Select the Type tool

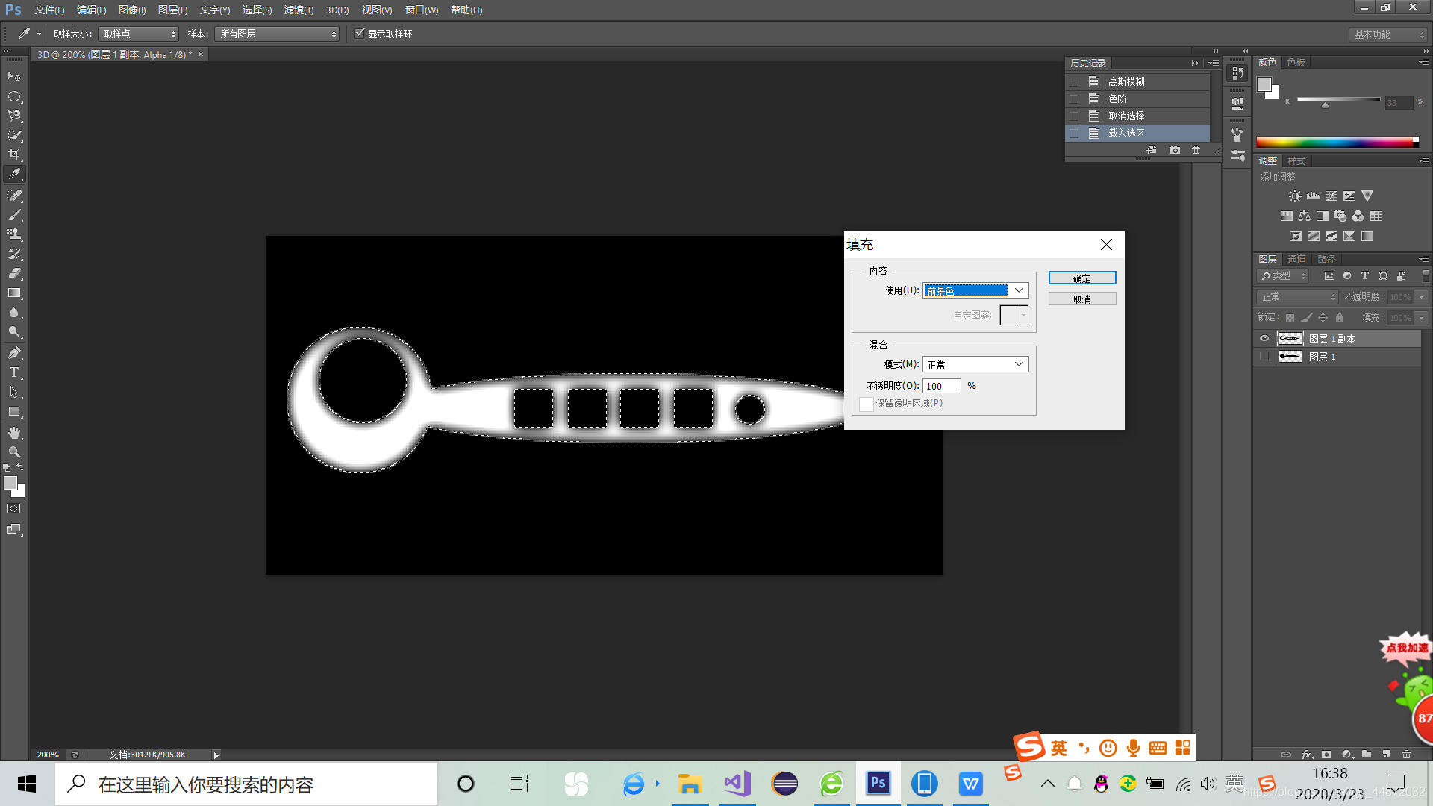point(14,372)
